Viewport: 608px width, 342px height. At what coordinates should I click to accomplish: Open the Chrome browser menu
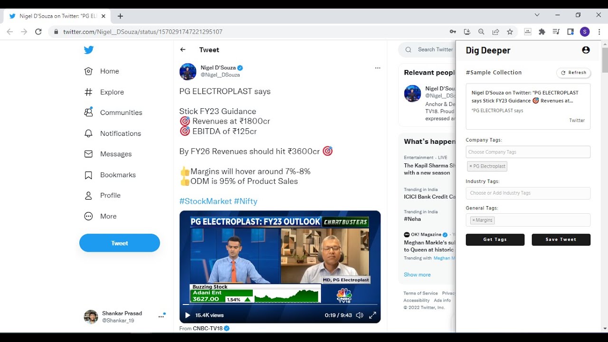(599, 31)
